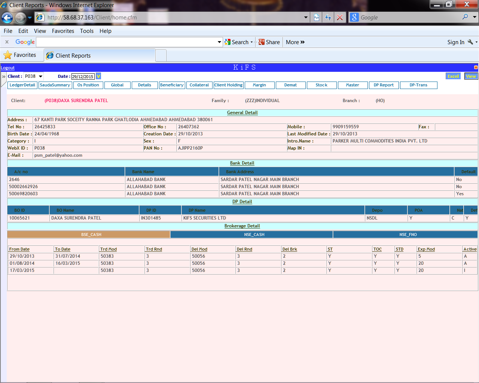Open the Tools menu
The width and height of the screenshot is (479, 383).
coord(86,31)
